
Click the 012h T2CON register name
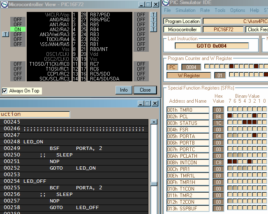point(188,202)
